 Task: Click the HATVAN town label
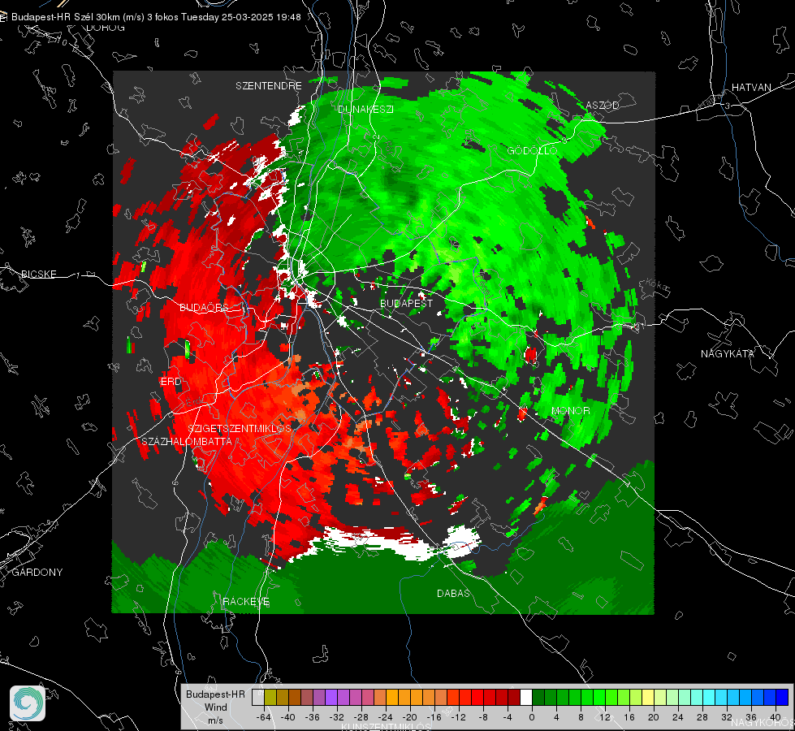tap(751, 87)
